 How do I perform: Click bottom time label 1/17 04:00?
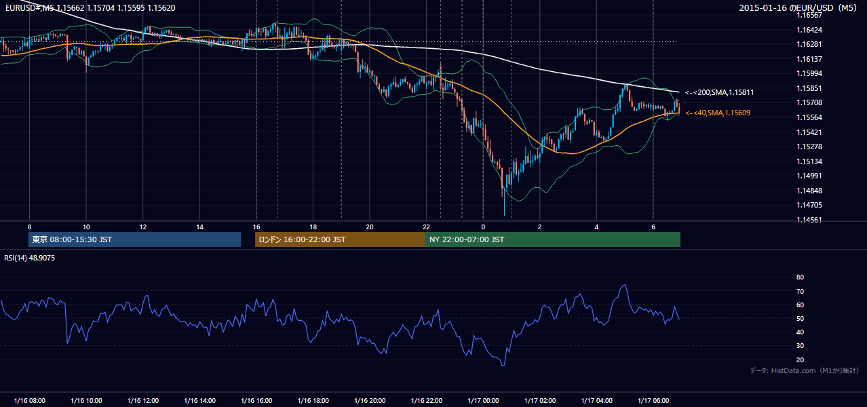point(596,401)
